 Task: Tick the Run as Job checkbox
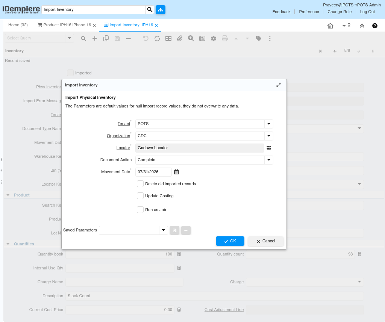click(140, 210)
